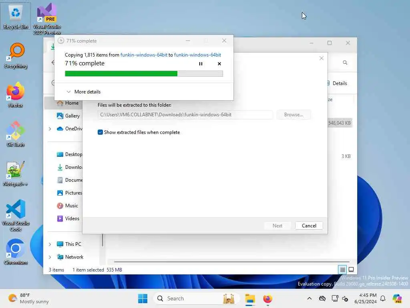Select the 3 KB file size cell
This screenshot has width=410, height=308.
pyautogui.click(x=346, y=156)
